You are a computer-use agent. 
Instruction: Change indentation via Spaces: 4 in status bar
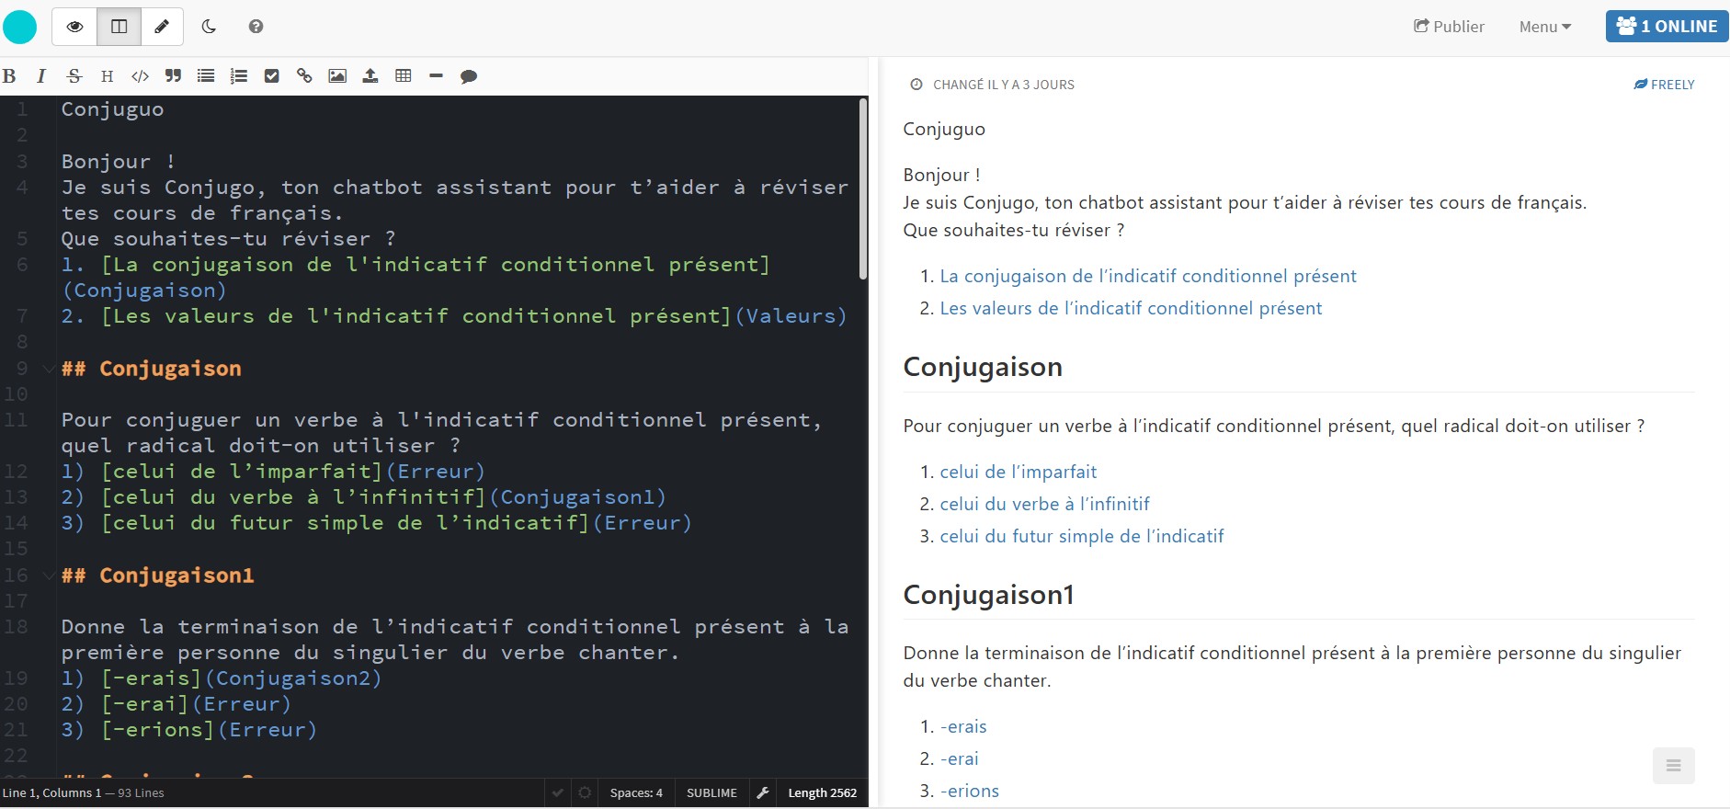click(636, 792)
